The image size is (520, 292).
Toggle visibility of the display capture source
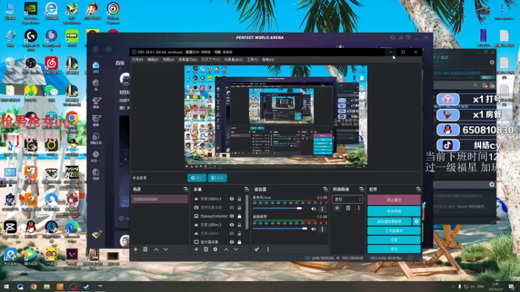point(232,242)
